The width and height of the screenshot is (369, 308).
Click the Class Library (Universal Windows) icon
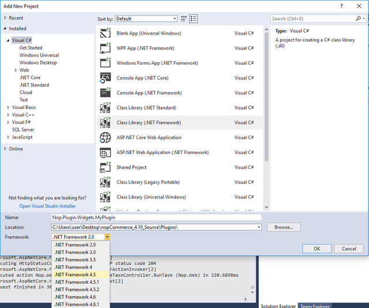click(x=105, y=197)
